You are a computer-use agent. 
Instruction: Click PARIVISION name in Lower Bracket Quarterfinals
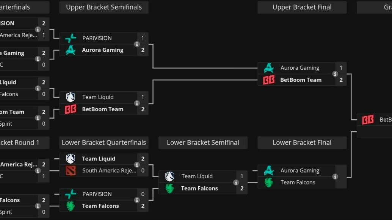97,194
